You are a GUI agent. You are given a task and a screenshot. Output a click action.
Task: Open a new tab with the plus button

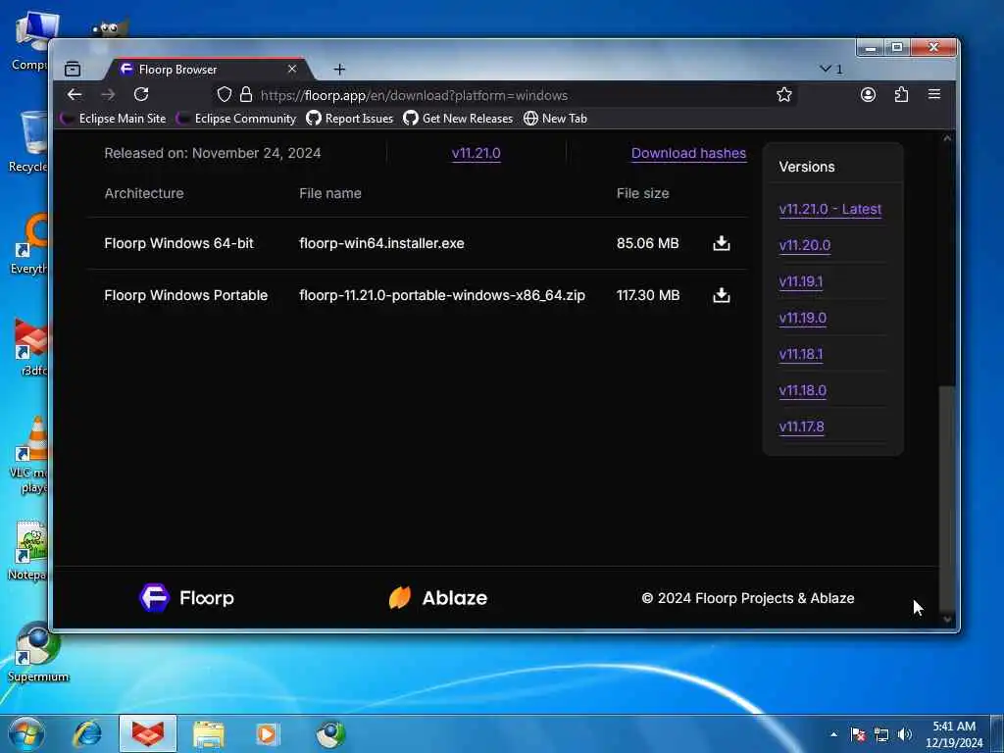339,70
